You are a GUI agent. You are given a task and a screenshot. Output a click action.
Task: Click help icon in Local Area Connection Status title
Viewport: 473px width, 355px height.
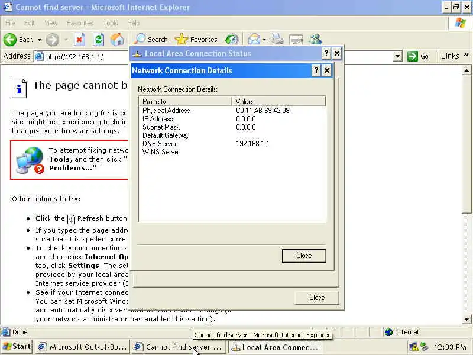coord(326,54)
